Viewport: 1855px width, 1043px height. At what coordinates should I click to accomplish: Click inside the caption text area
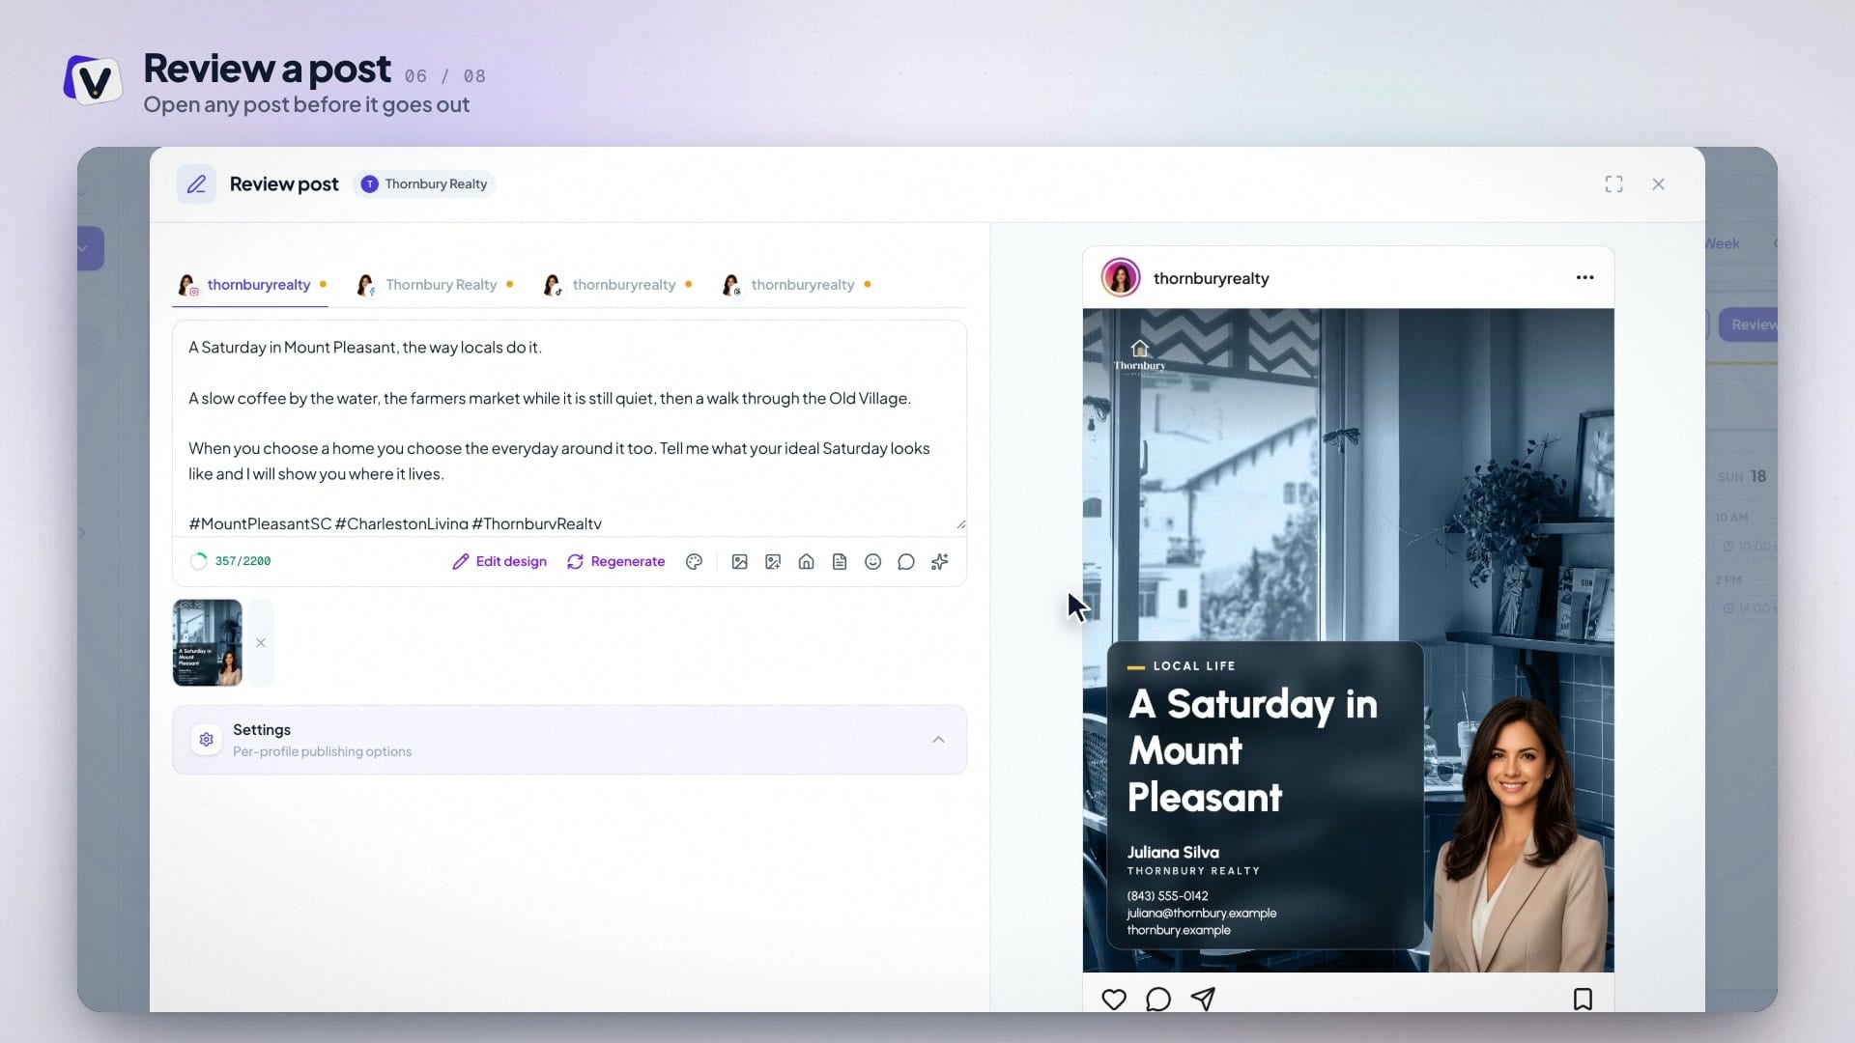(569, 428)
